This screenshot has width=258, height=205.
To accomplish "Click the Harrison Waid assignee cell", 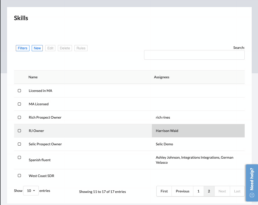I will [198, 131].
